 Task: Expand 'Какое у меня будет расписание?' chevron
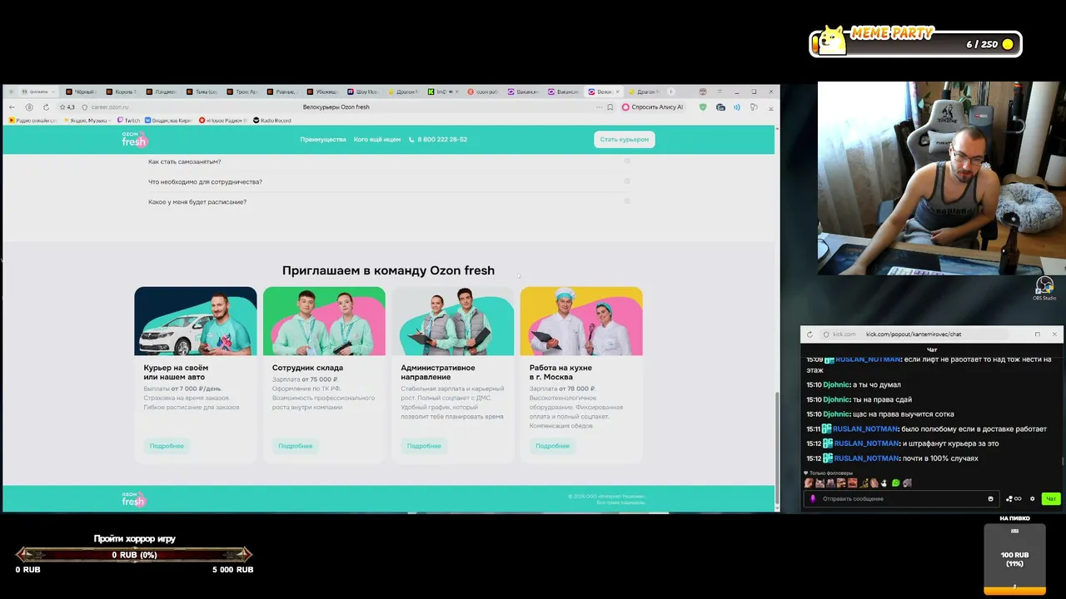(x=627, y=201)
